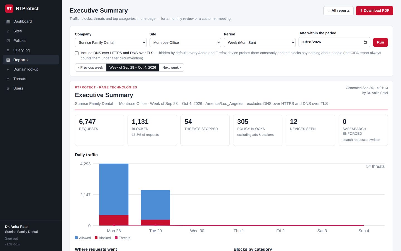Go back to All reports
This screenshot has height=251, width=401.
coord(338,11)
